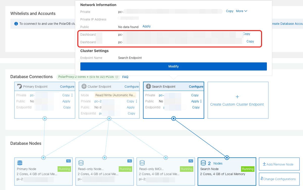This screenshot has height=190, width=303.
Task: Open Primary Endpoint private address more options
Action: (72, 95)
